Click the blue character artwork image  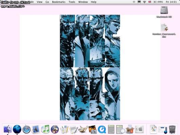coord(90,67)
